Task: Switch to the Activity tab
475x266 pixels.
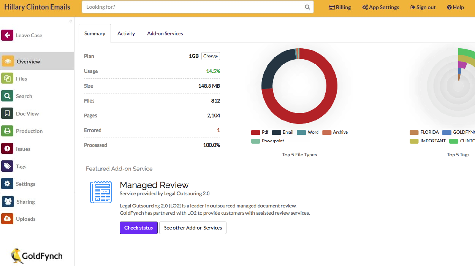Action: tap(126, 33)
